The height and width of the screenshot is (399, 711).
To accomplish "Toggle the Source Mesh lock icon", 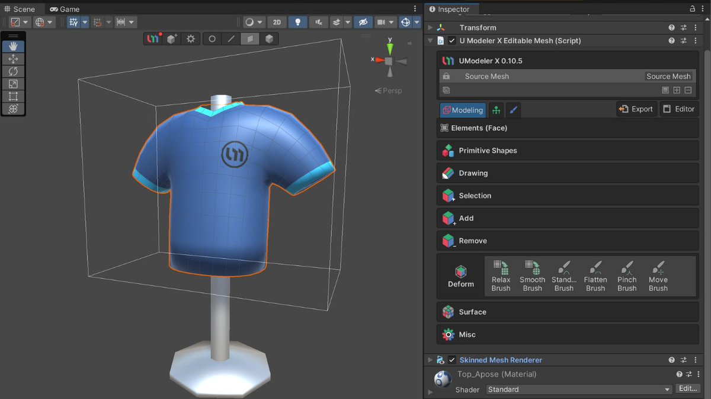I will click(446, 76).
